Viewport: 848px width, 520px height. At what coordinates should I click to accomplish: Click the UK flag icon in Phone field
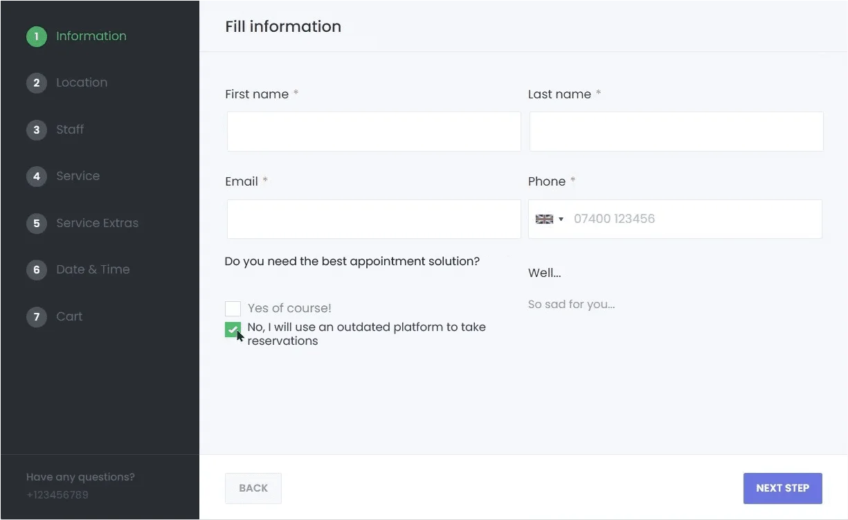point(545,219)
